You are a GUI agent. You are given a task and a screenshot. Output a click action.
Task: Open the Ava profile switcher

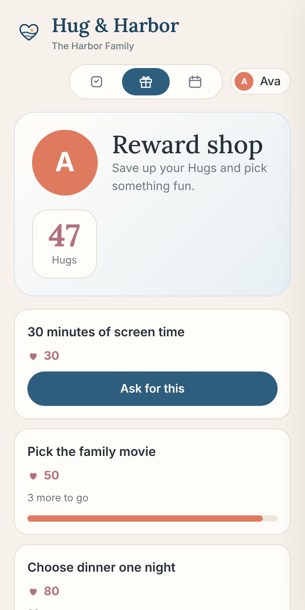(x=261, y=81)
